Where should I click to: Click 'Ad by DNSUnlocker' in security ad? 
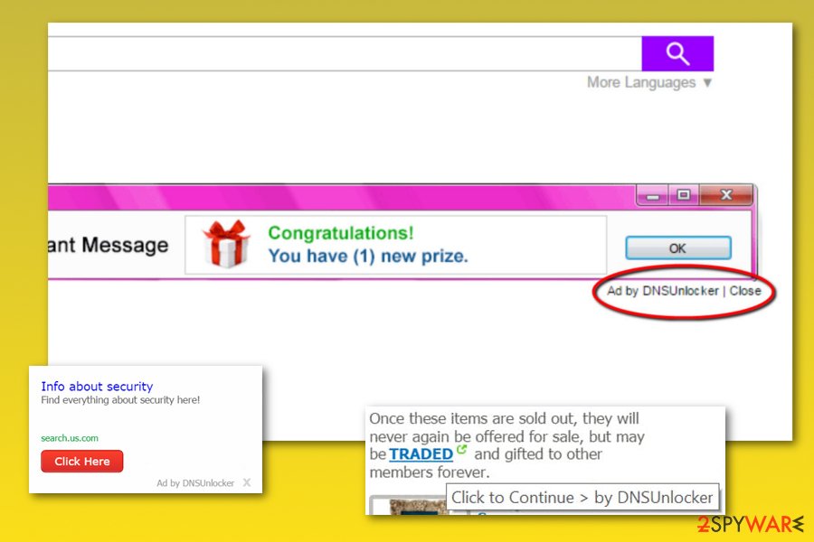coord(195,483)
